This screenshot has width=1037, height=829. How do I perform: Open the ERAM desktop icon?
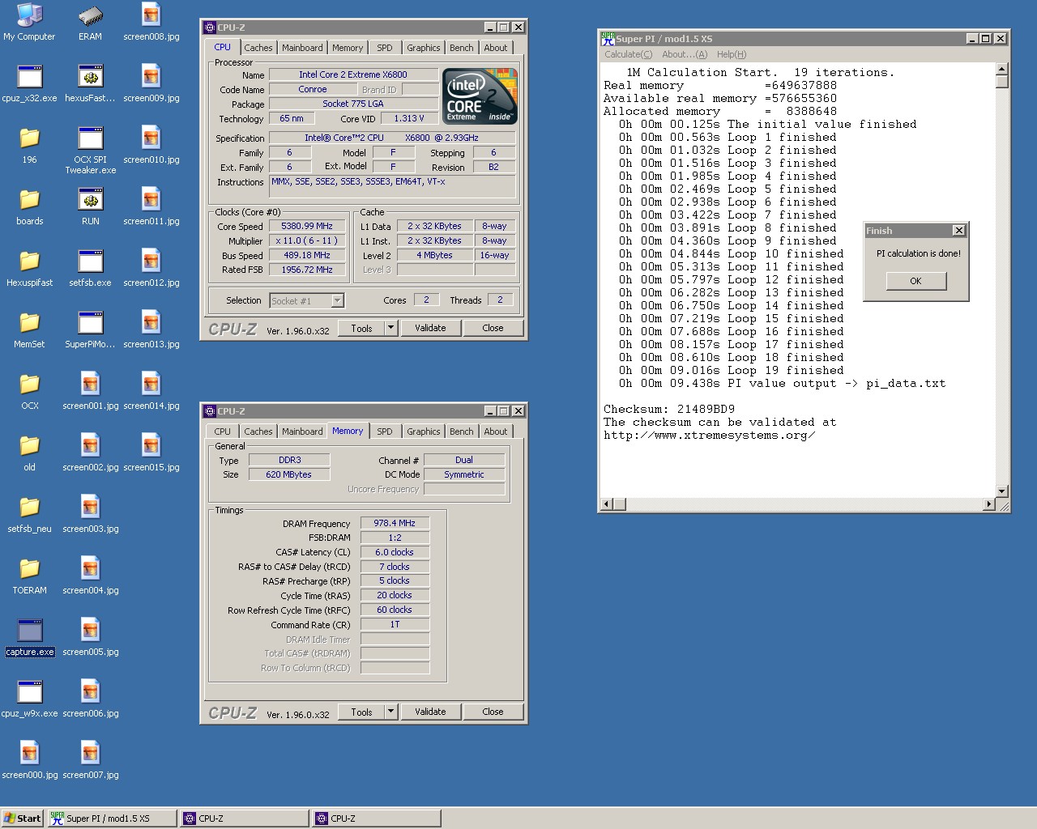pyautogui.click(x=90, y=22)
